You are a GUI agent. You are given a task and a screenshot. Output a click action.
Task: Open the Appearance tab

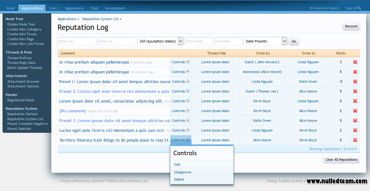[x=74, y=8]
